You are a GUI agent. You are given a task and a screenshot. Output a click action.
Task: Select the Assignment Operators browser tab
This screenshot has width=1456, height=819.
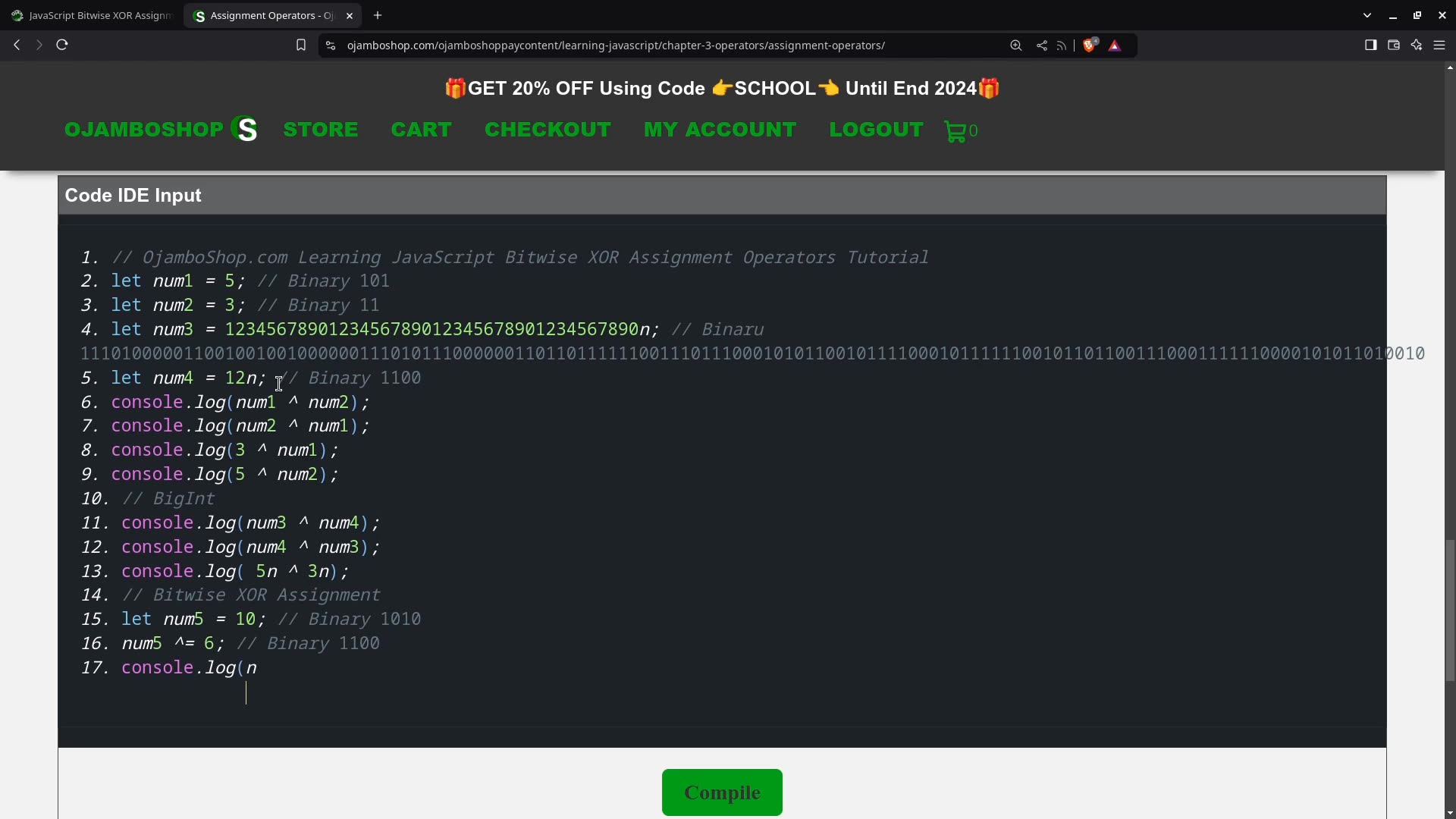click(265, 15)
